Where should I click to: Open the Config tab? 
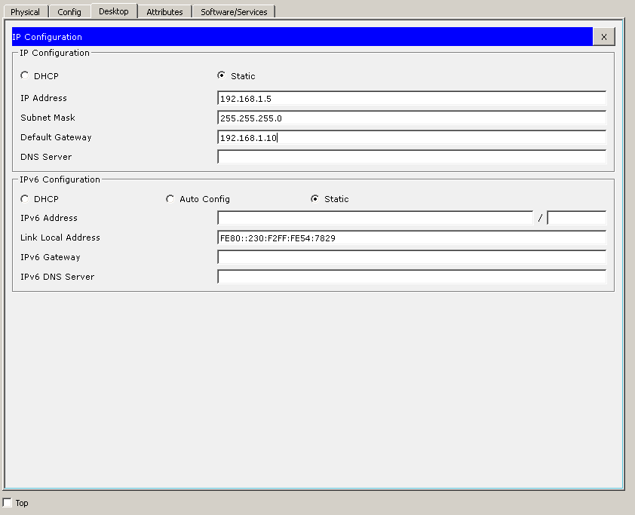tap(69, 12)
